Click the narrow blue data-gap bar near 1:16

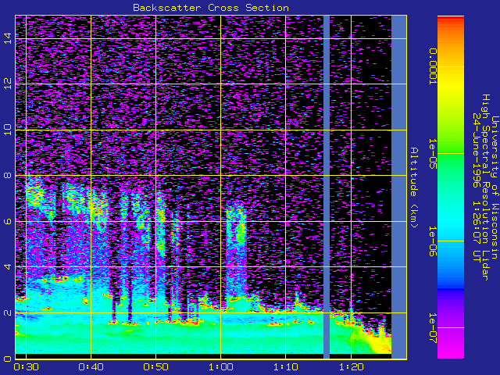pyautogui.click(x=327, y=187)
